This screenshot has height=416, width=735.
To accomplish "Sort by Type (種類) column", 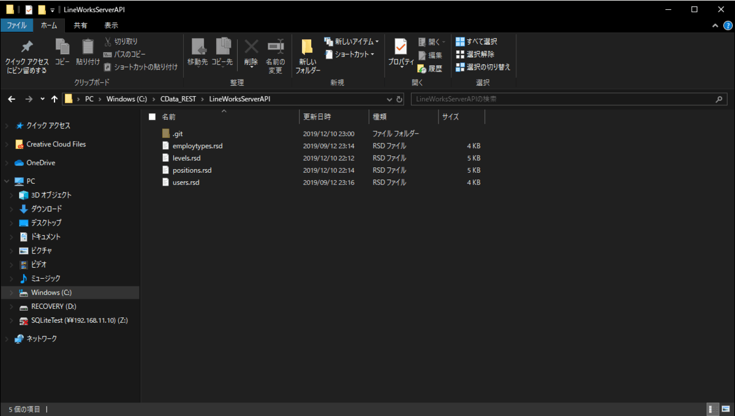I will coord(379,116).
